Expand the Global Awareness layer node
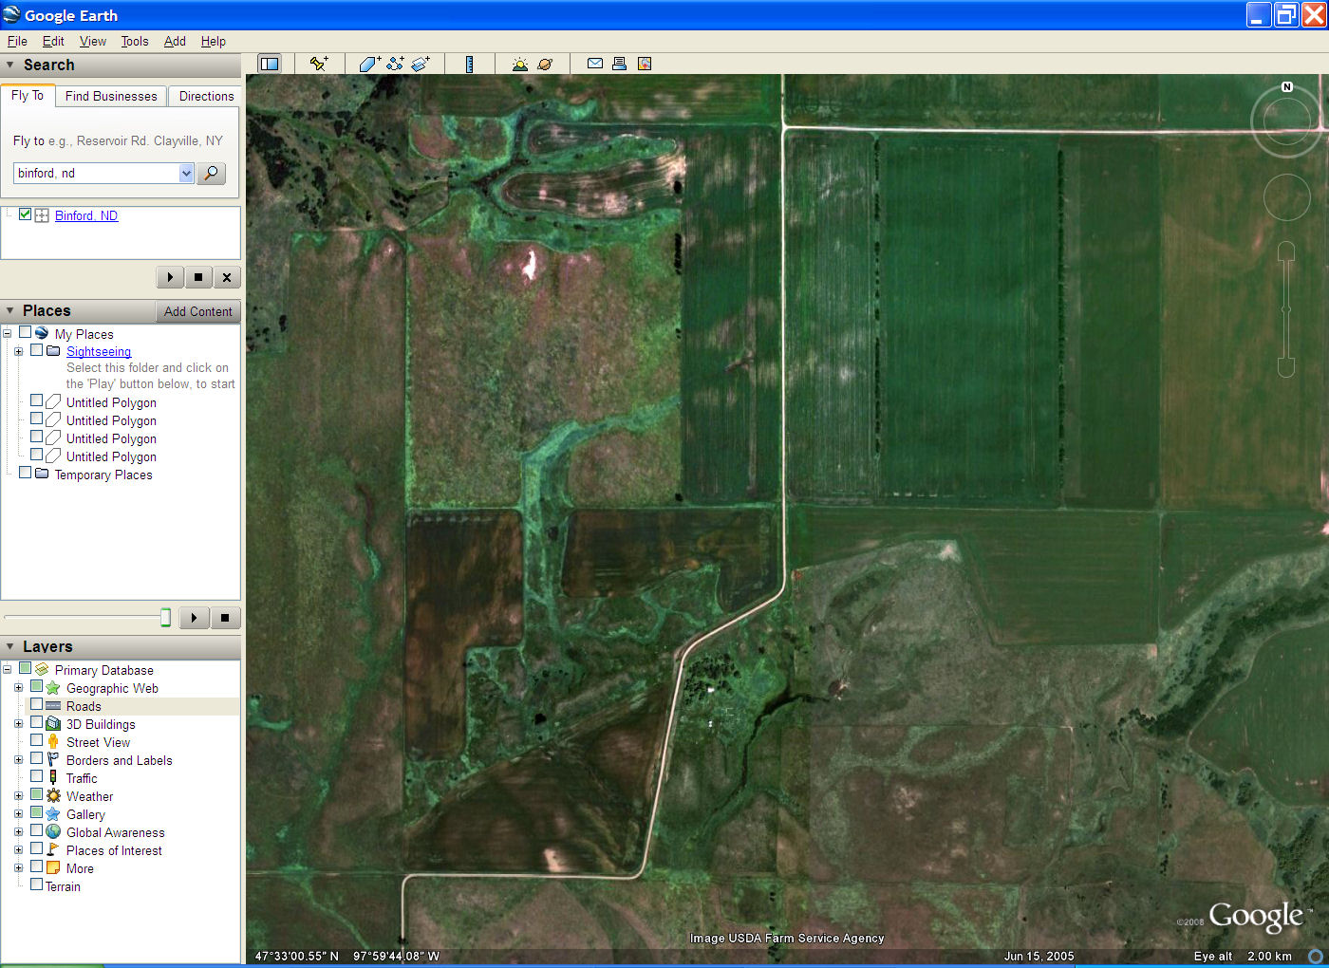This screenshot has width=1329, height=968. point(18,832)
